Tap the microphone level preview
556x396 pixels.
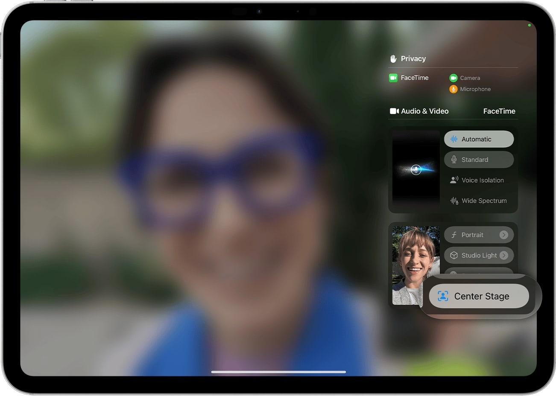click(416, 169)
